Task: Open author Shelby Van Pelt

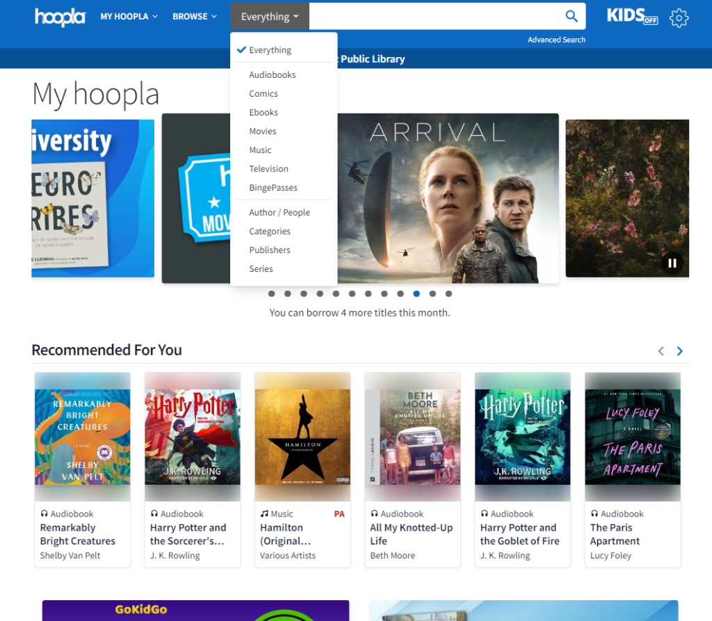Action: [70, 556]
